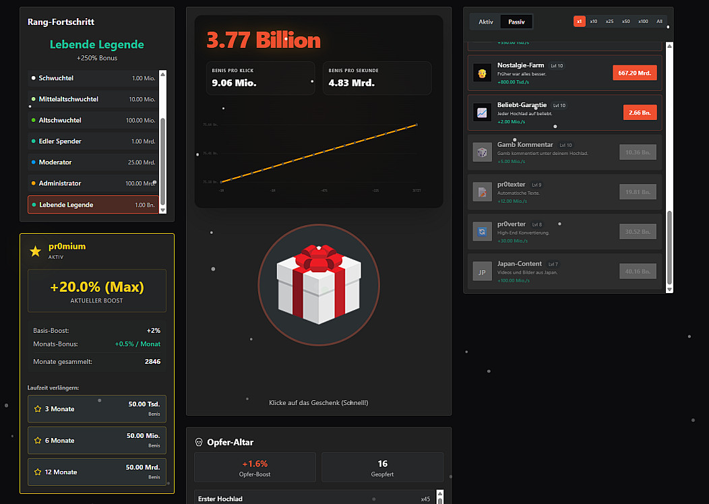
Task: Click the Beliebt-Garantie chart icon
Action: click(x=482, y=113)
